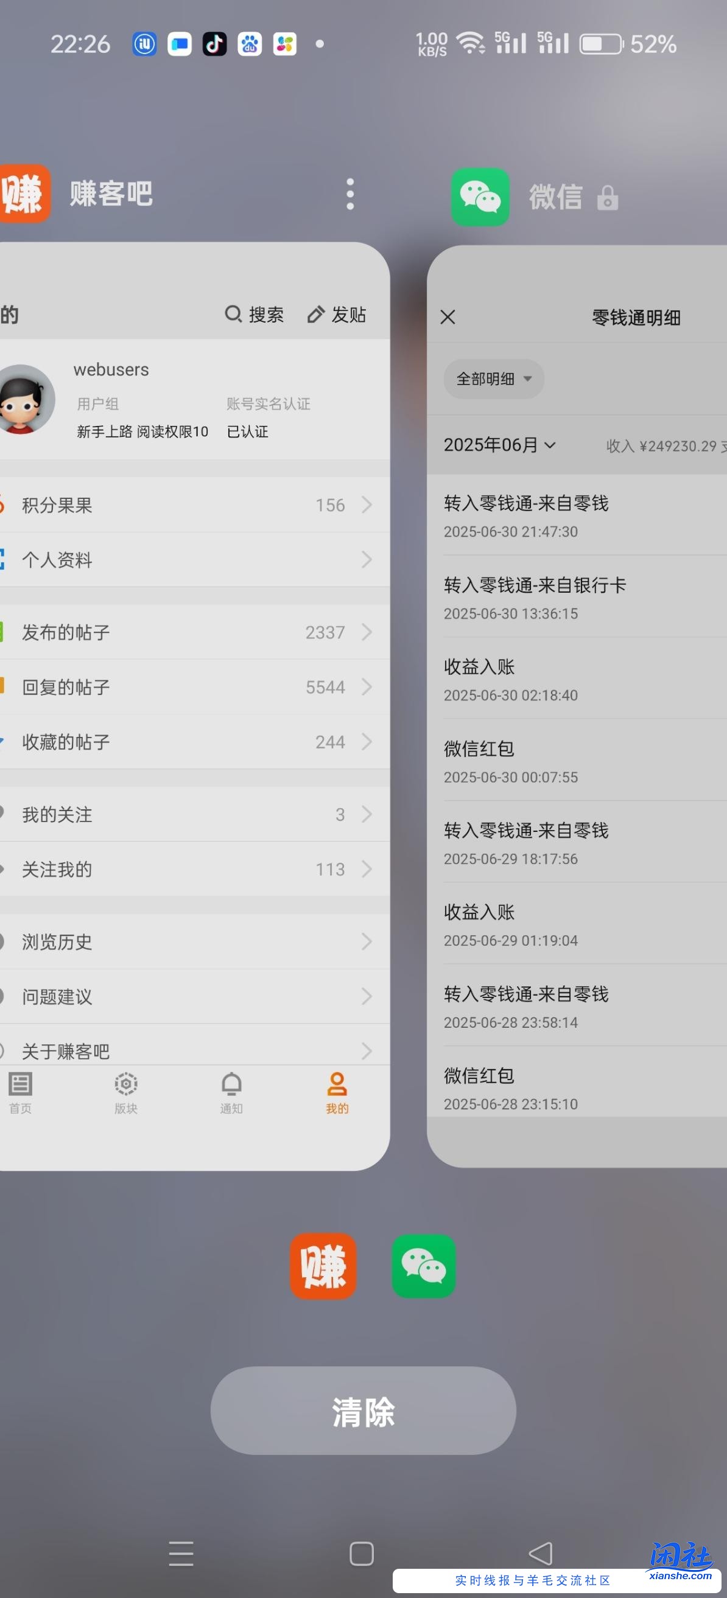Open 我的关注 row

click(x=195, y=814)
